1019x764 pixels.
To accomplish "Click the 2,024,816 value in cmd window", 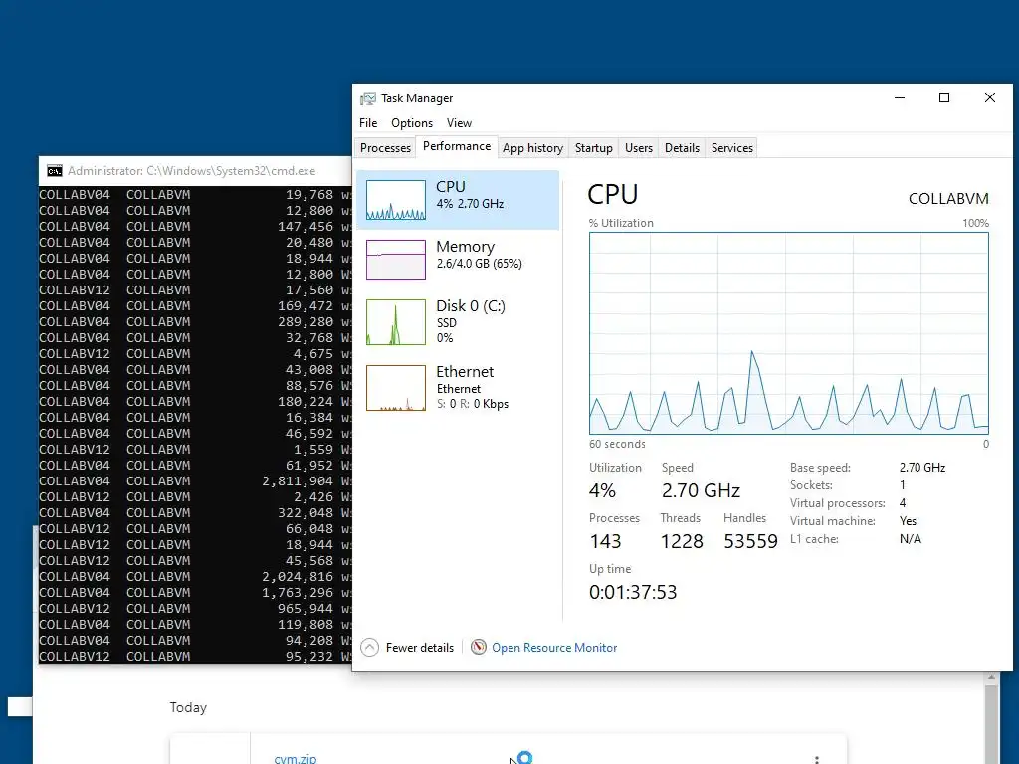I will [298, 576].
